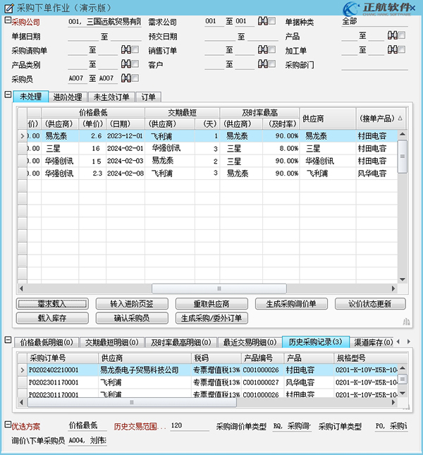Collapse the 采购公司 filter section
423x455 pixels.
click(8, 20)
